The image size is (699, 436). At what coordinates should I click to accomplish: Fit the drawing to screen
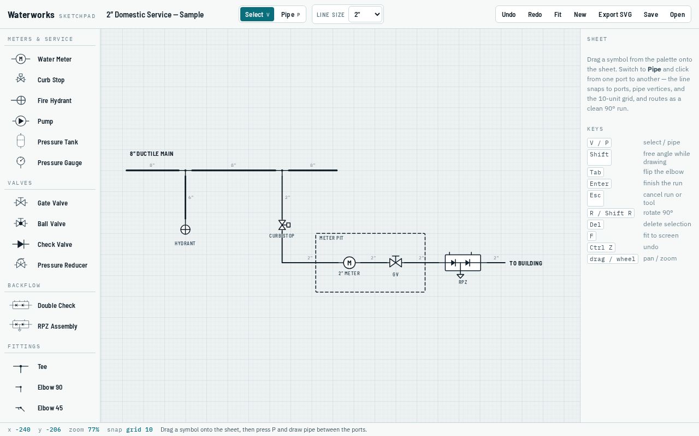click(x=558, y=14)
